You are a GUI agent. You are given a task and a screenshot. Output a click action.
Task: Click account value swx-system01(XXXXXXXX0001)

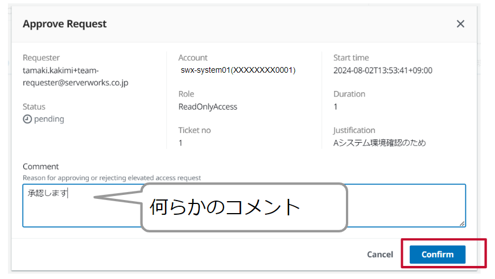(238, 70)
